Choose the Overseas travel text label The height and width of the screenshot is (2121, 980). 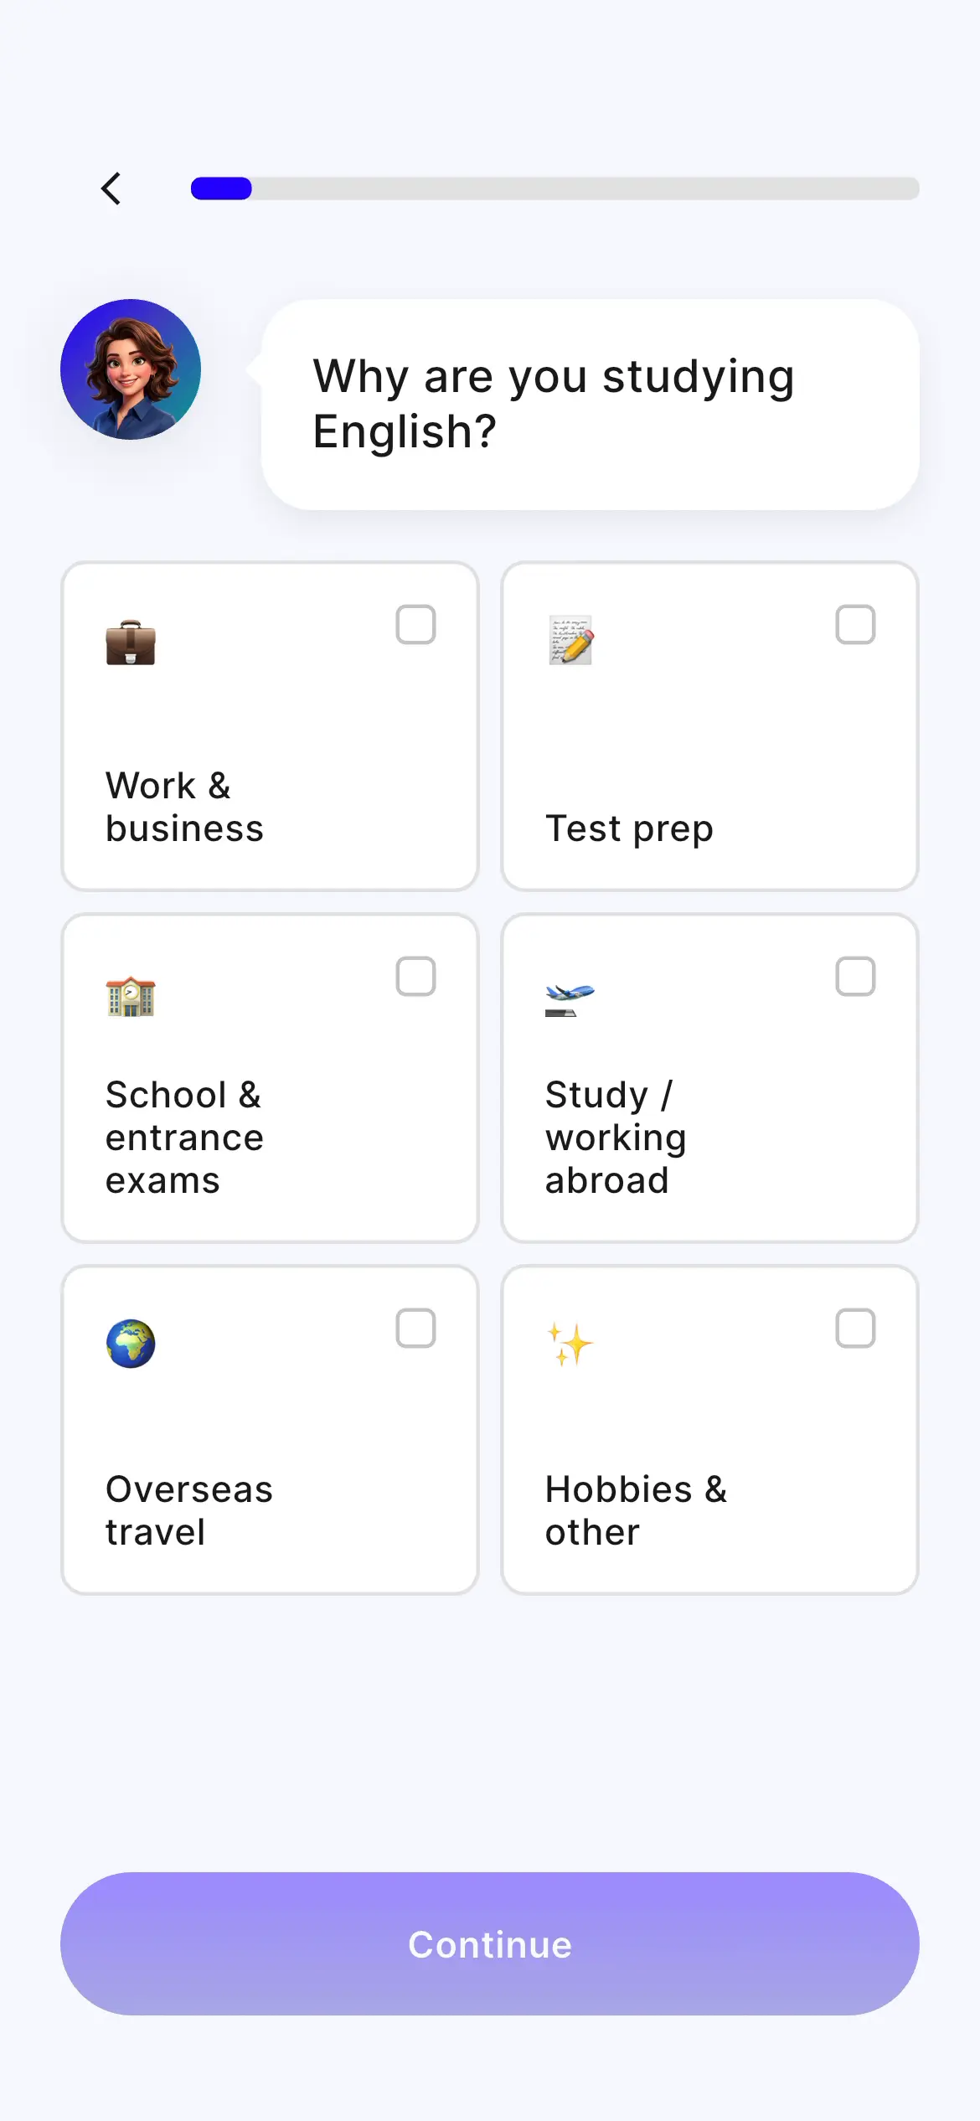(189, 1510)
